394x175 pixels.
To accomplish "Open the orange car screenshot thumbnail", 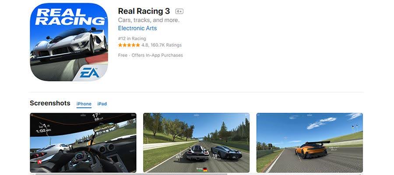I will click(x=310, y=143).
